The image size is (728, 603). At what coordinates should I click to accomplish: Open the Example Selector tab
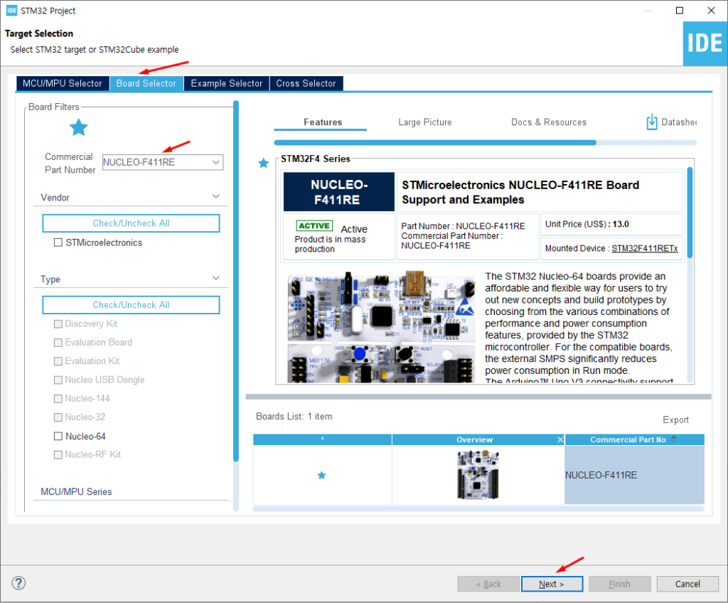[227, 83]
